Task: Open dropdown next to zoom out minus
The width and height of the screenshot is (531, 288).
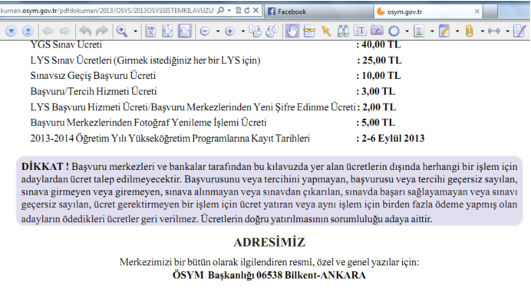Action: pyautogui.click(x=218, y=31)
